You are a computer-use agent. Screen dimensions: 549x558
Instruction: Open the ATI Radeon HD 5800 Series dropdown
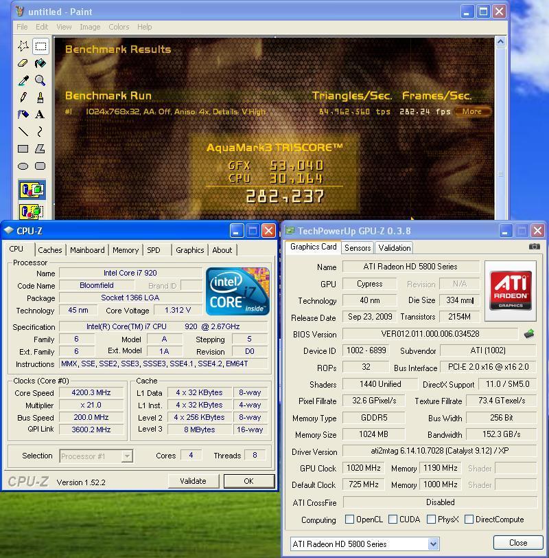point(433,544)
